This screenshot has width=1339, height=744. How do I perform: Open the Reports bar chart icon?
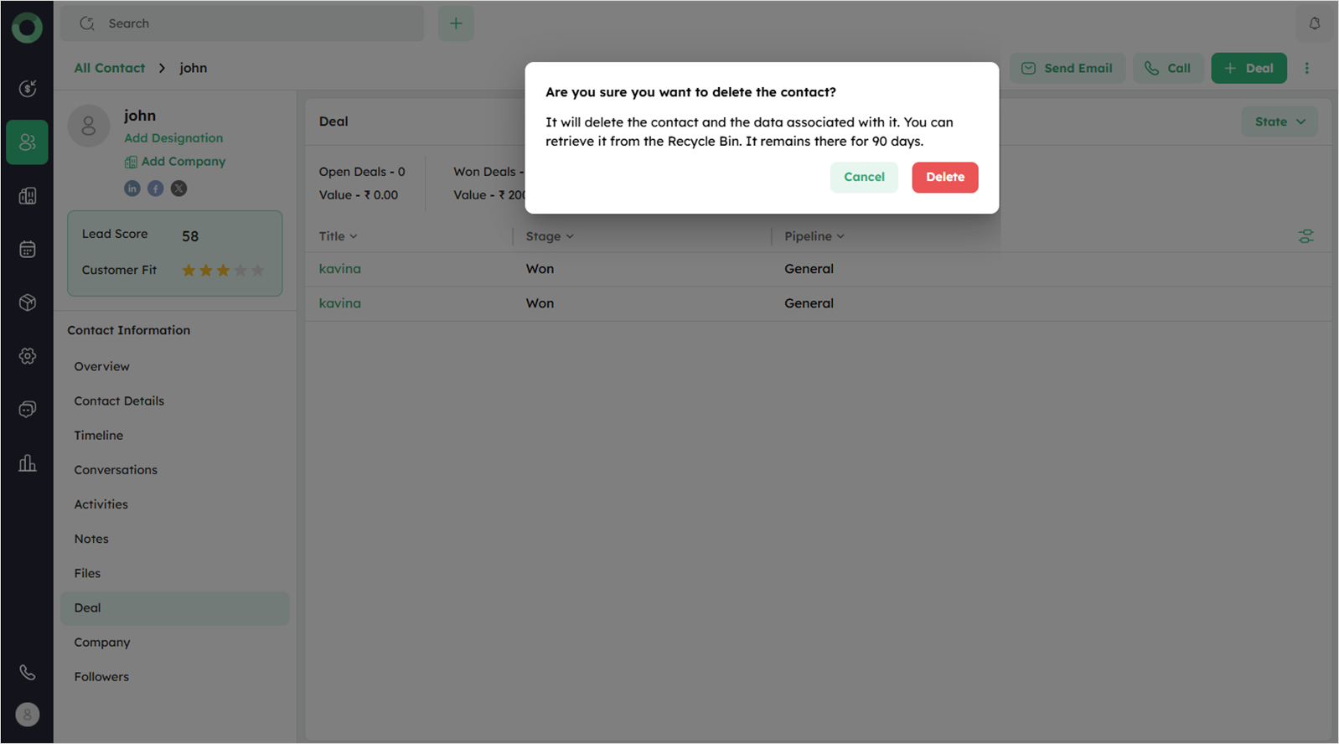(28, 463)
